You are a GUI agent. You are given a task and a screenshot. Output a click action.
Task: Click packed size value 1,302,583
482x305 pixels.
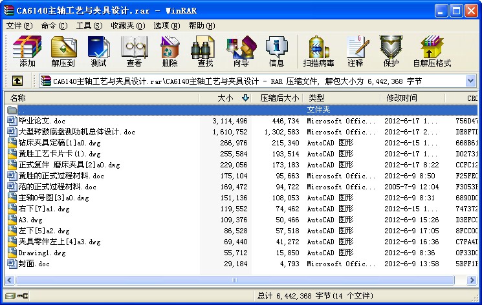282,132
